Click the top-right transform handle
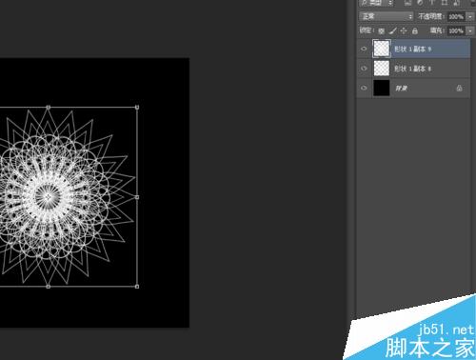This screenshot has width=476, height=360. pyautogui.click(x=137, y=108)
